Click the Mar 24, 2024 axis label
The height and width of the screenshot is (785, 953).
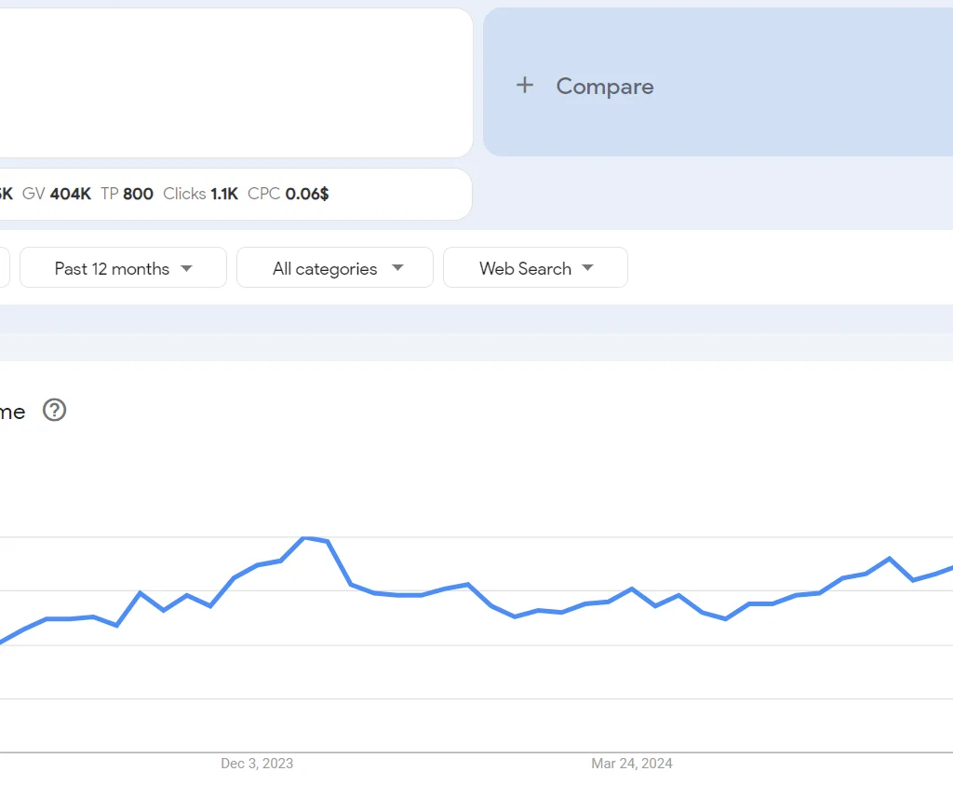(632, 764)
